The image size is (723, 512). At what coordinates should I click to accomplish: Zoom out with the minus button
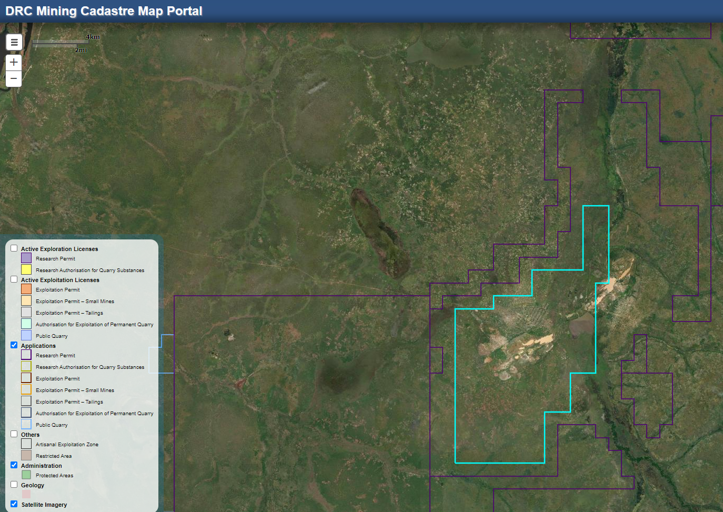click(14, 79)
